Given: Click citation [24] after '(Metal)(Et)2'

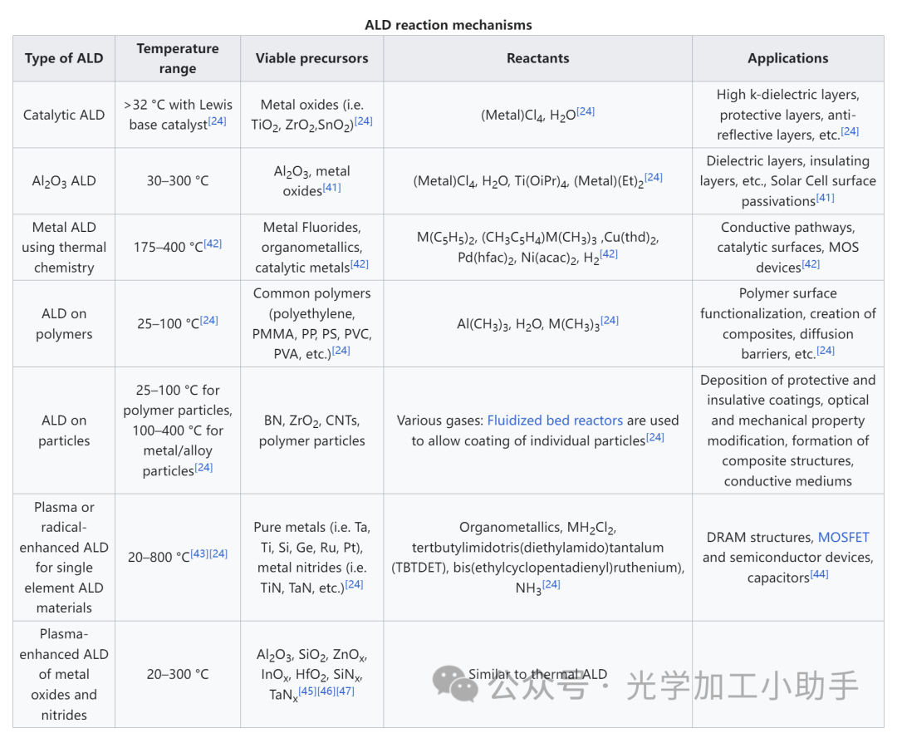Looking at the screenshot, I should click(654, 177).
